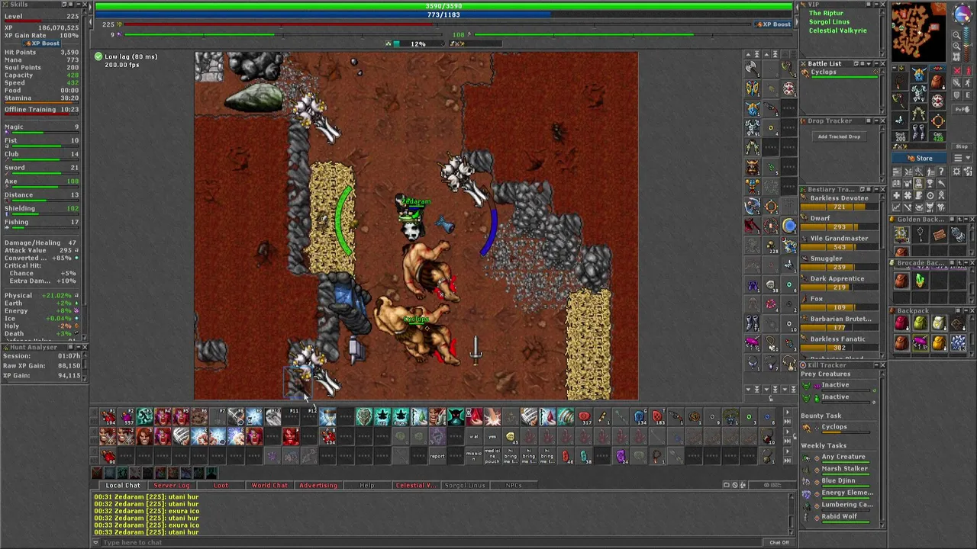Switch to the Server Log tab

[x=172, y=485]
